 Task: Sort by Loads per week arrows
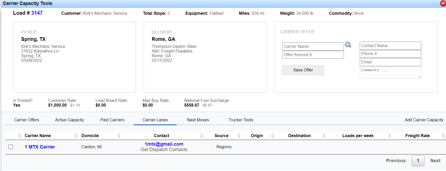pos(389,136)
